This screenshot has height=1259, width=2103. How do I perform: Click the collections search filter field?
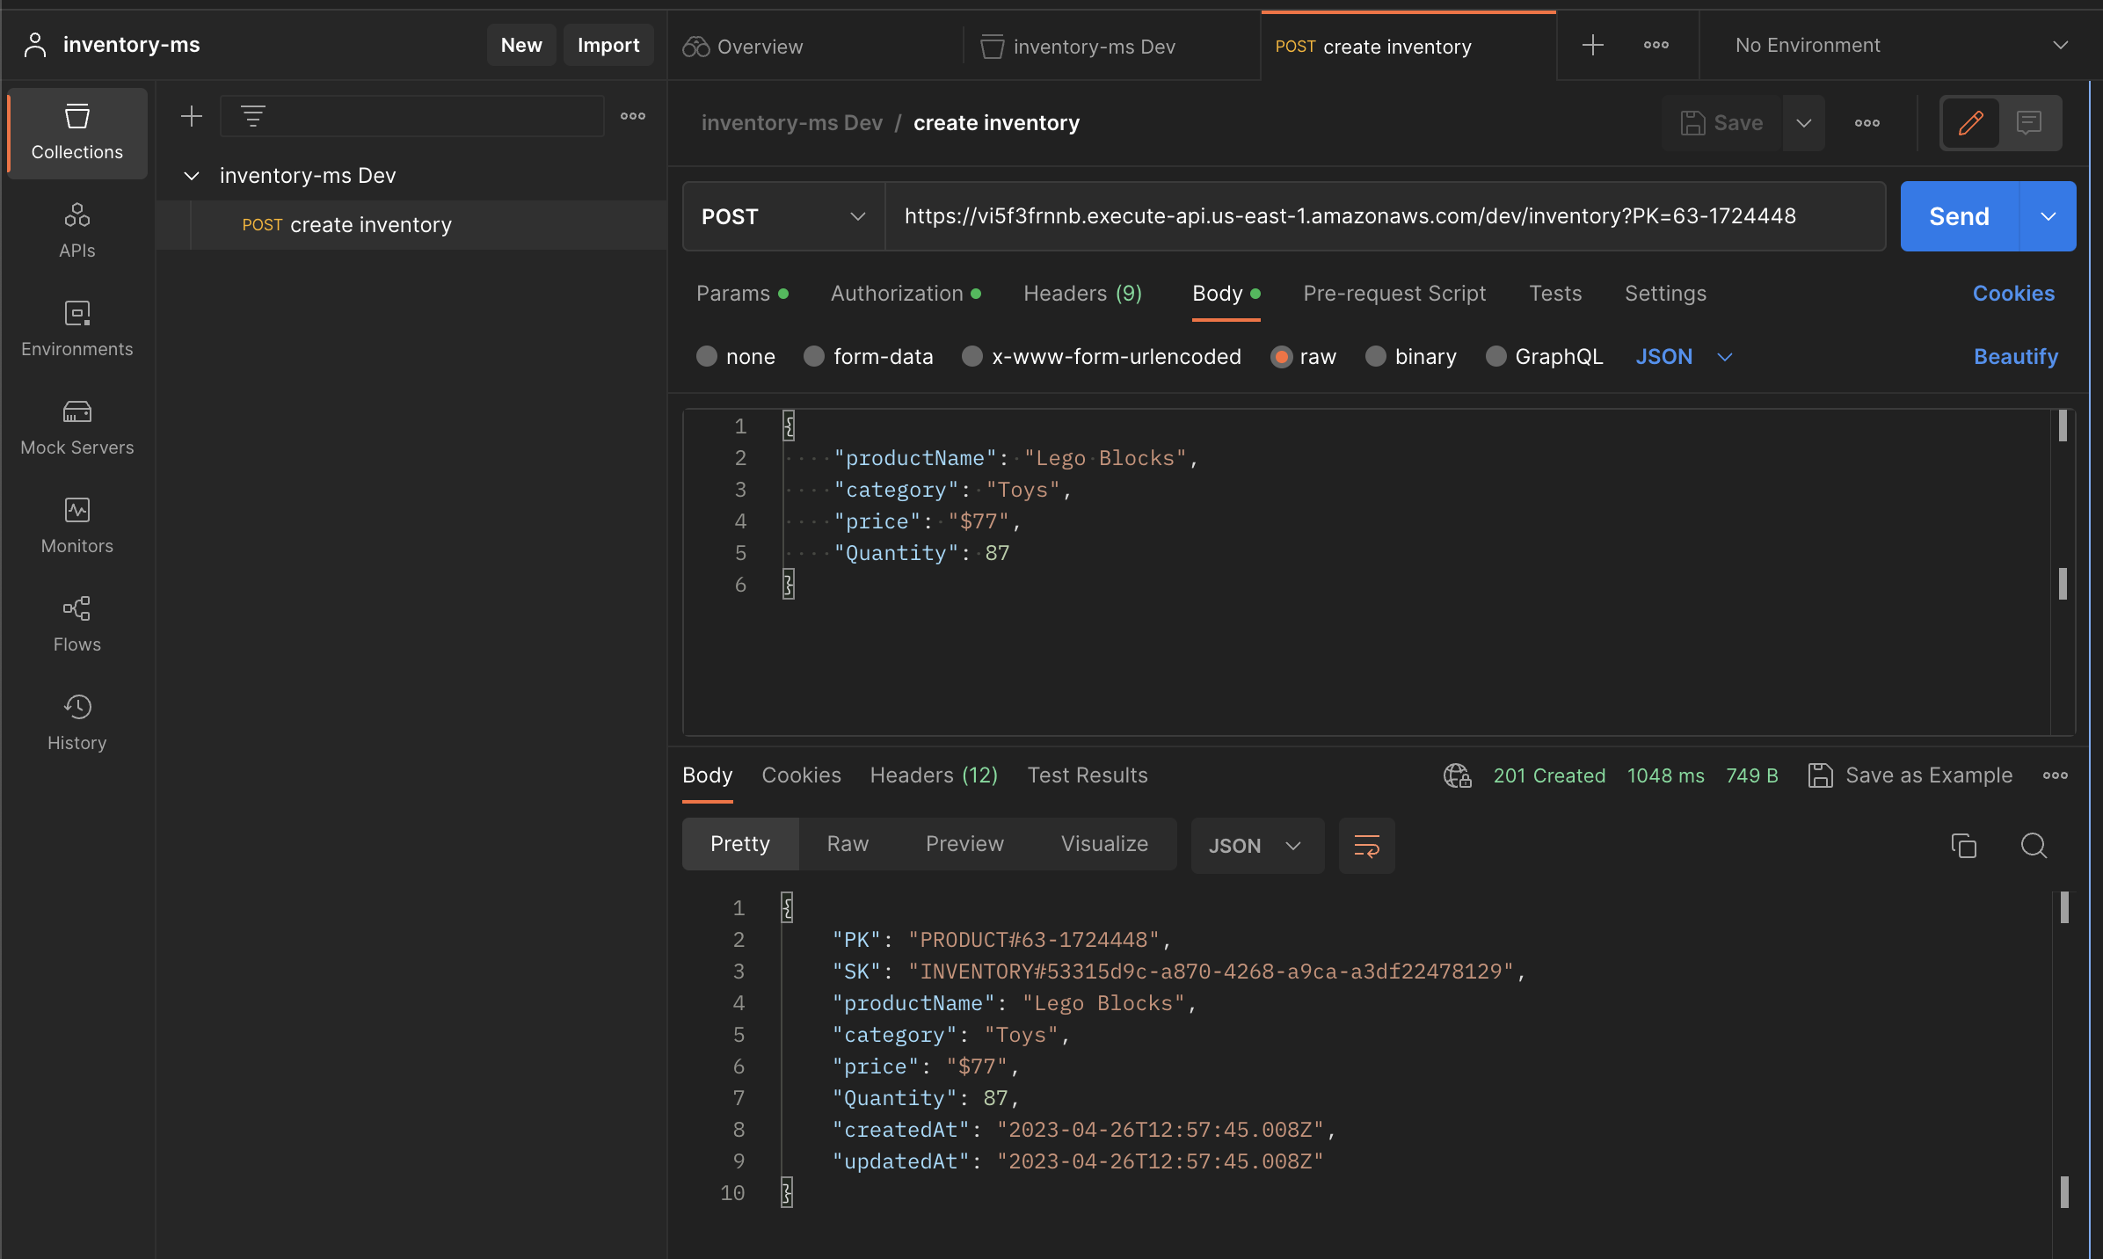(x=411, y=116)
